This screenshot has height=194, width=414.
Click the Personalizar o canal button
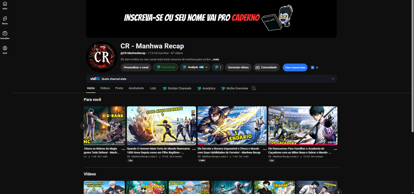click(136, 67)
